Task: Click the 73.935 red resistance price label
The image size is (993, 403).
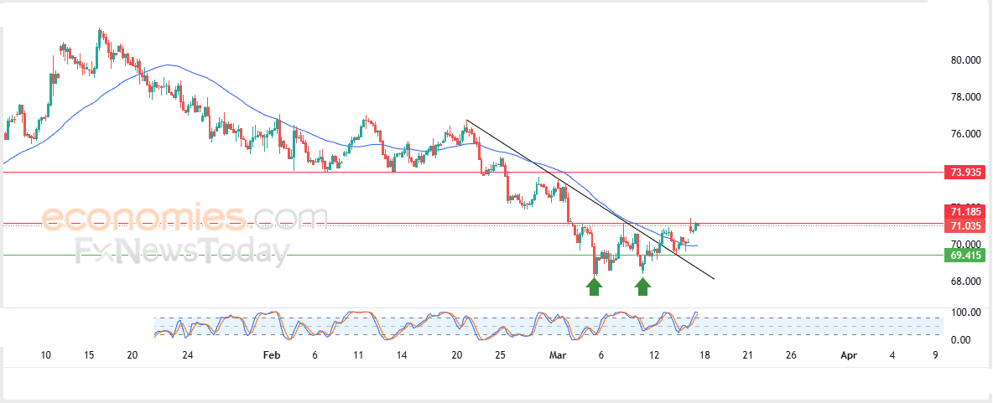Action: pyautogui.click(x=963, y=172)
